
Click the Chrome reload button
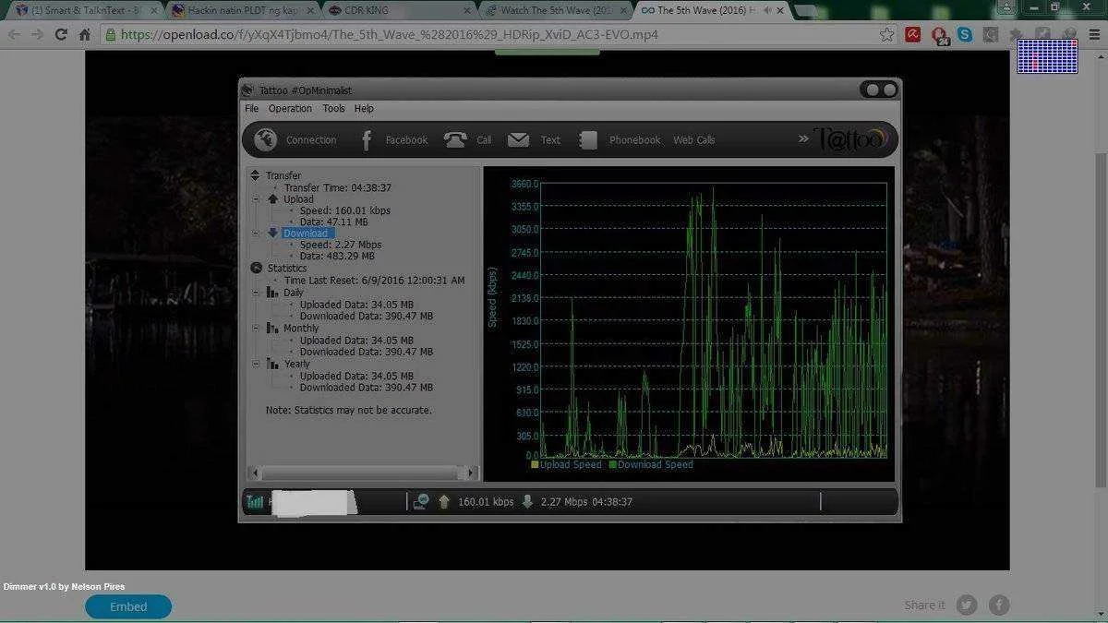(x=61, y=34)
